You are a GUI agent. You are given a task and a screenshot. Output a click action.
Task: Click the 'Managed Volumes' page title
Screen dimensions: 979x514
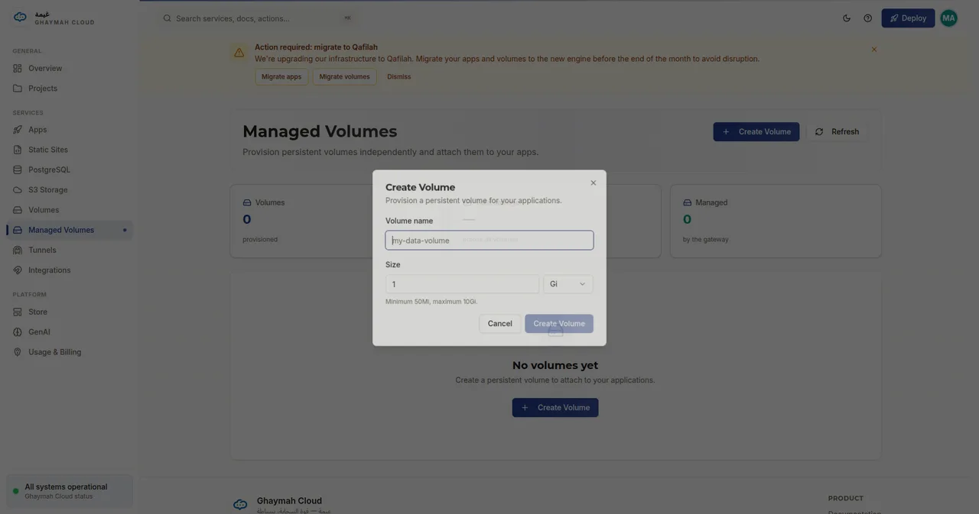pyautogui.click(x=320, y=131)
